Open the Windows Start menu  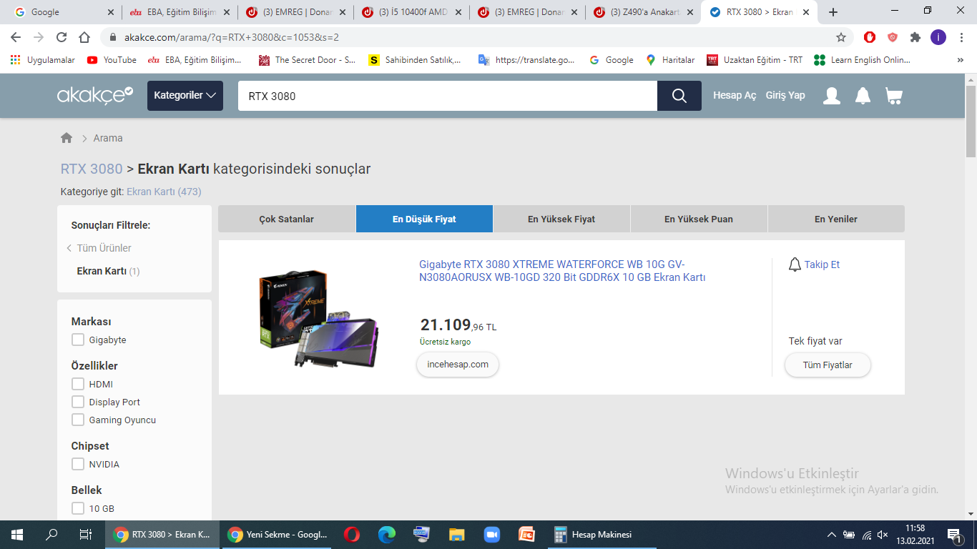17,534
